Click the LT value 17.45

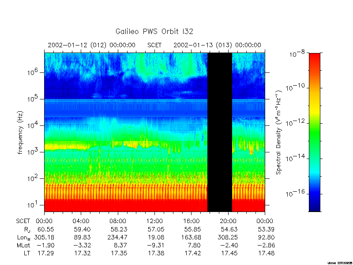click(229, 254)
